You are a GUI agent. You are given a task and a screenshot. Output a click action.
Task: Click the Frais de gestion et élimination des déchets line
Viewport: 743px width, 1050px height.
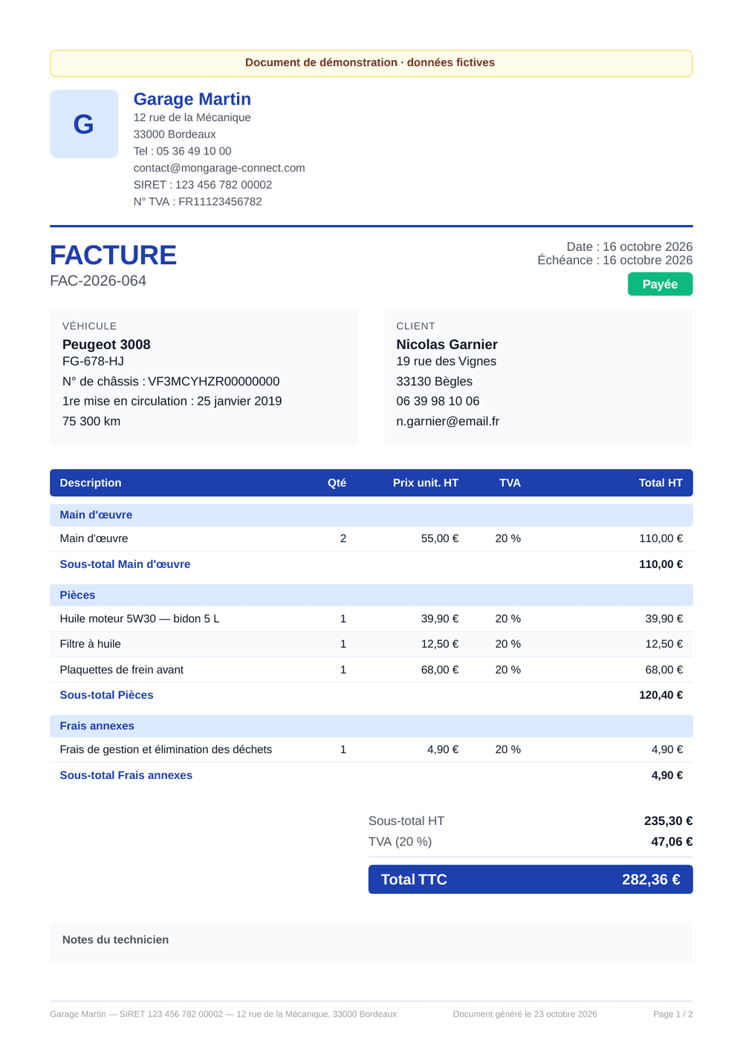point(166,749)
